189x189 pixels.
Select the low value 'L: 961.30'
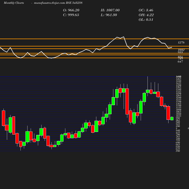[x=109, y=15]
